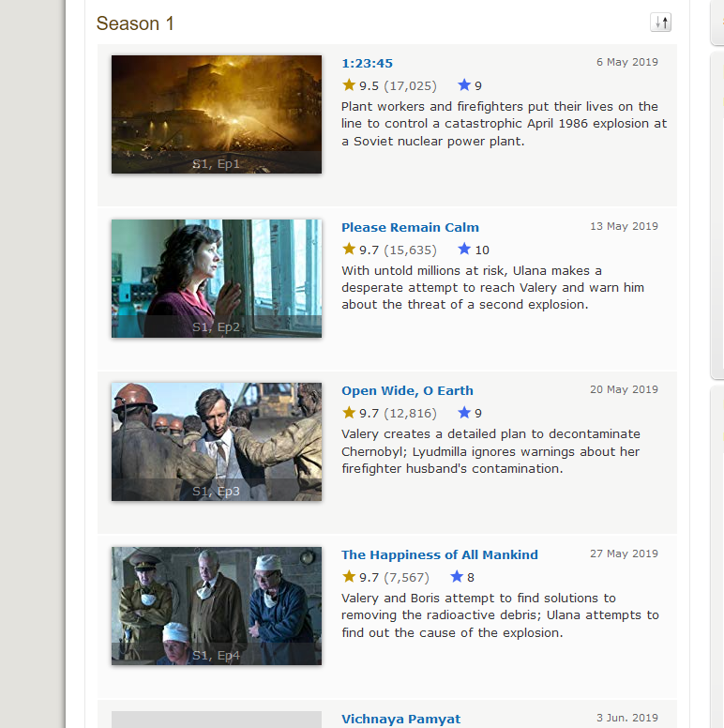Rate Open Wide, O Earth via blue star
Image resolution: width=724 pixels, height=728 pixels.
click(464, 412)
